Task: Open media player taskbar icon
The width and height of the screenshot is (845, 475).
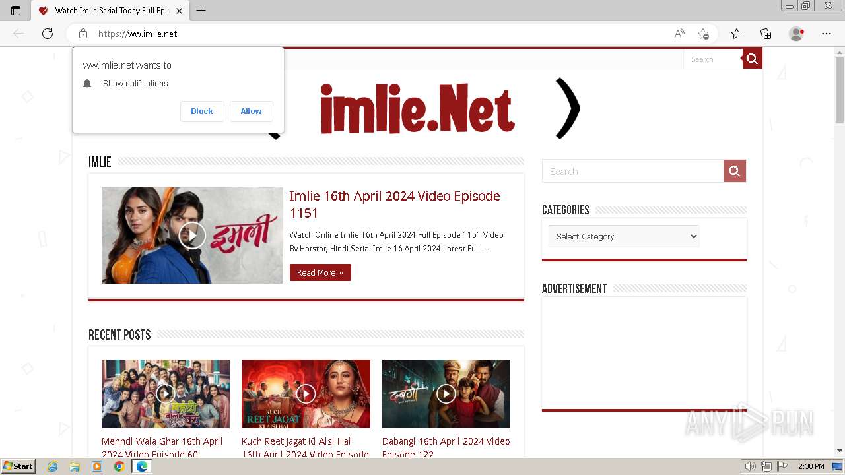Action: [x=97, y=466]
